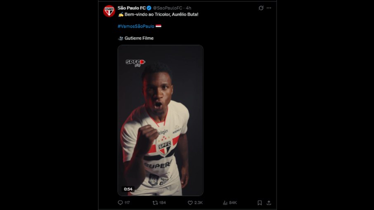Open the 4h timestamp permalink
The height and width of the screenshot is (210, 374).
coord(188,8)
